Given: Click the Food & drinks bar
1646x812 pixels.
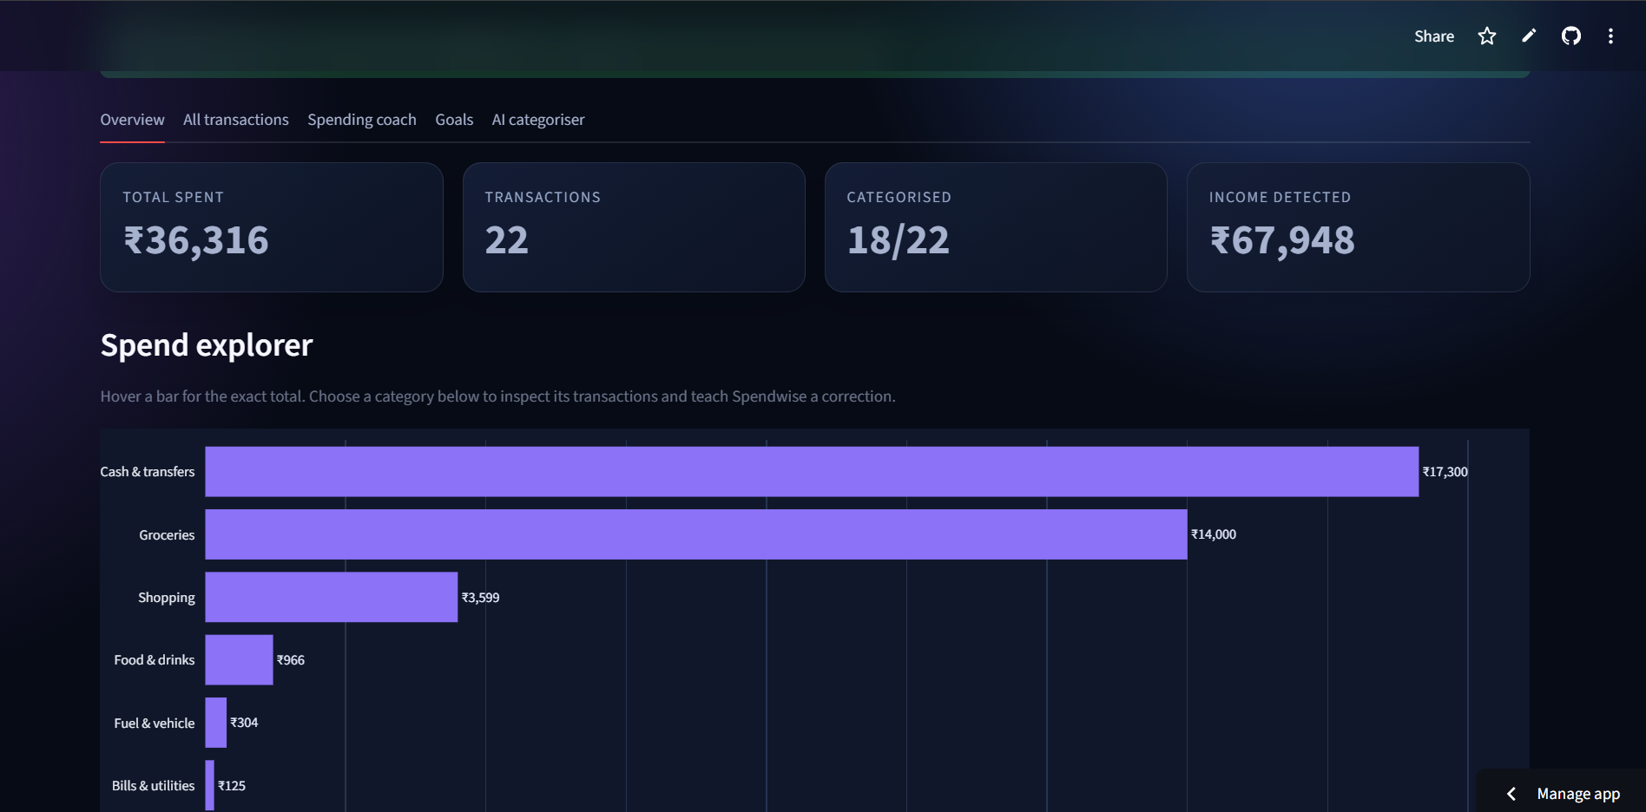Looking at the screenshot, I should [239, 660].
